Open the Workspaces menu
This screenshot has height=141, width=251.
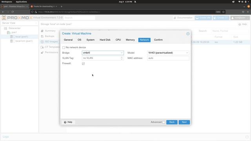click(x=7, y=2)
